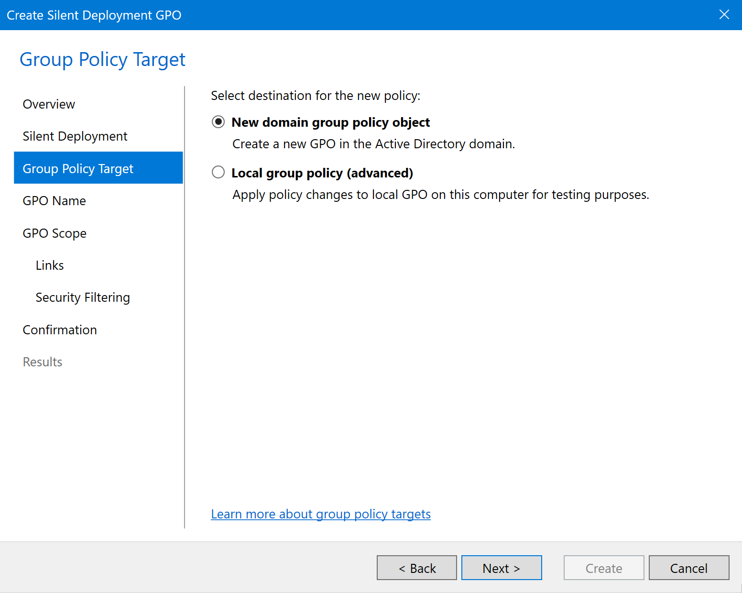Click the disabled Create button
This screenshot has width=742, height=593.
tap(603, 568)
